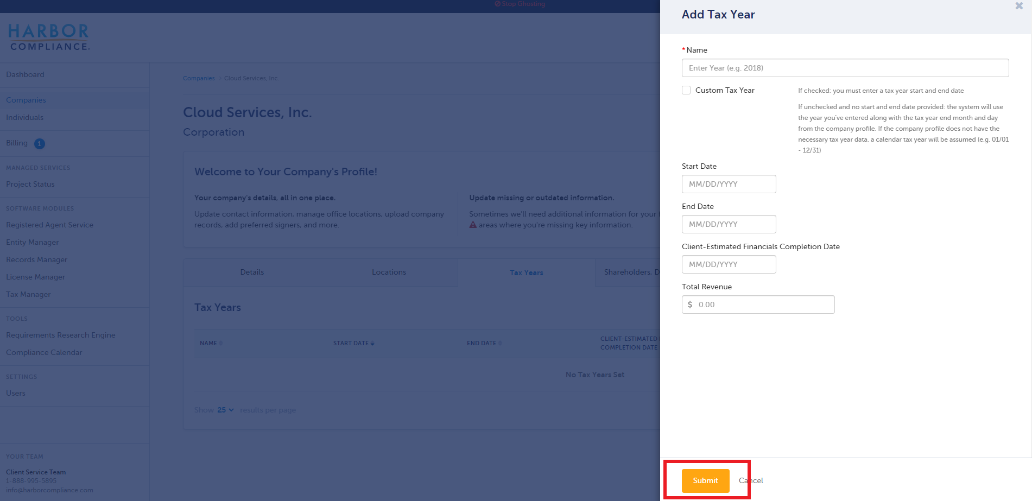This screenshot has width=1032, height=501.
Task: Open Users settings
Action: click(x=16, y=393)
